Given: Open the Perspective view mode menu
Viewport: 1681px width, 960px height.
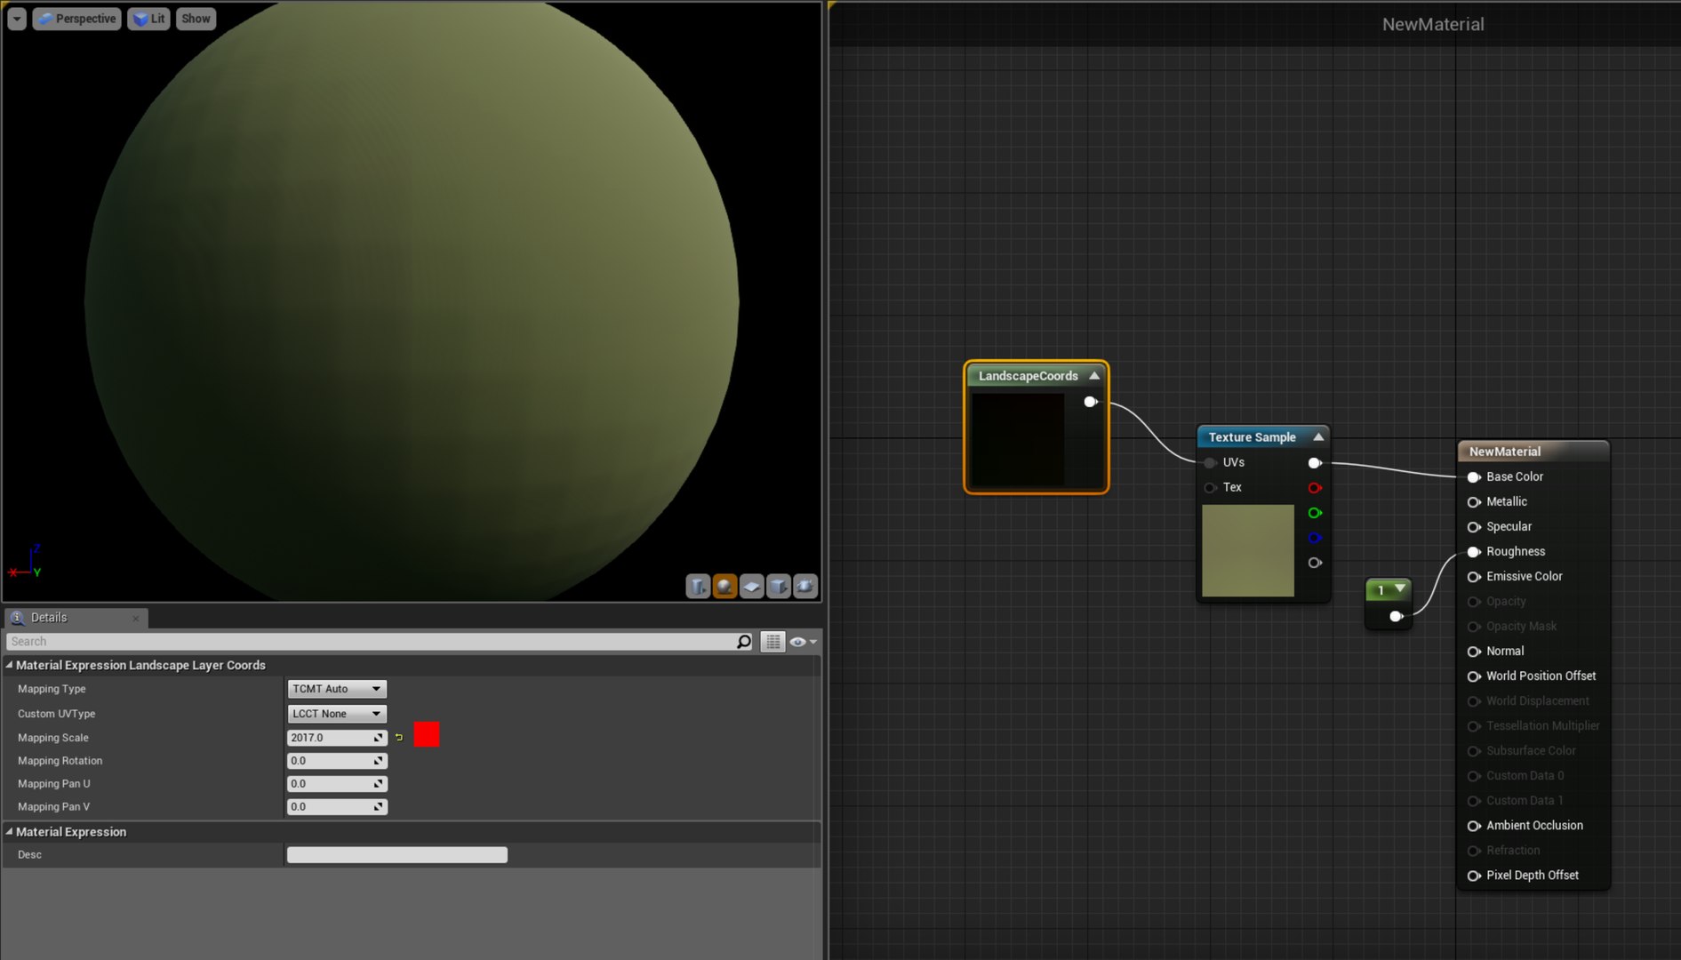Looking at the screenshot, I should [76, 18].
